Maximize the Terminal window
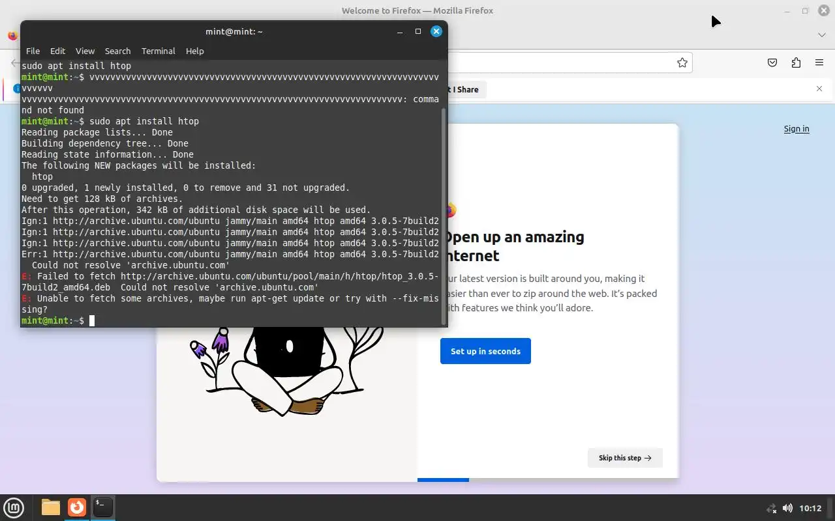Screen dimensions: 835x521 point(418,31)
